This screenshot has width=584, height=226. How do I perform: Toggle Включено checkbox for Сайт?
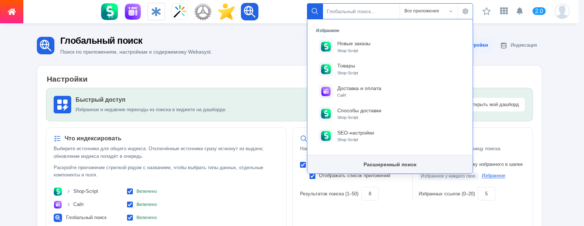tap(130, 204)
